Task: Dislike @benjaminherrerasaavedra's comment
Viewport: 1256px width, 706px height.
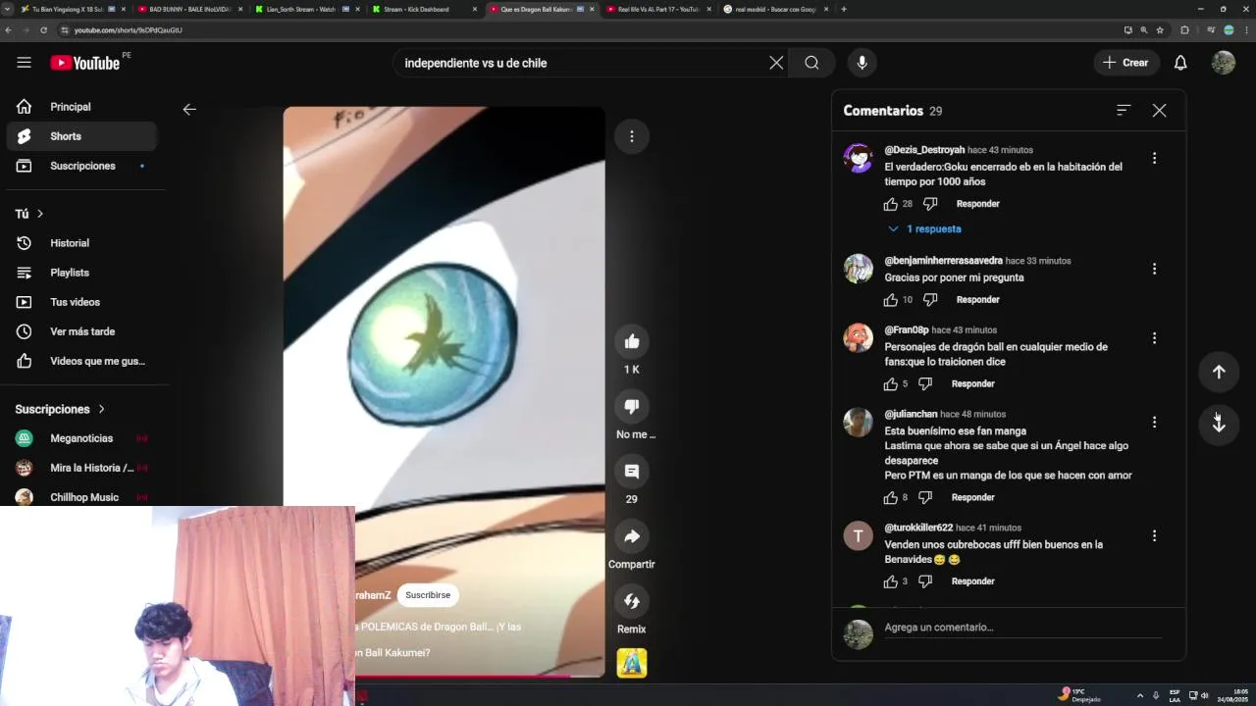Action: coord(930,300)
